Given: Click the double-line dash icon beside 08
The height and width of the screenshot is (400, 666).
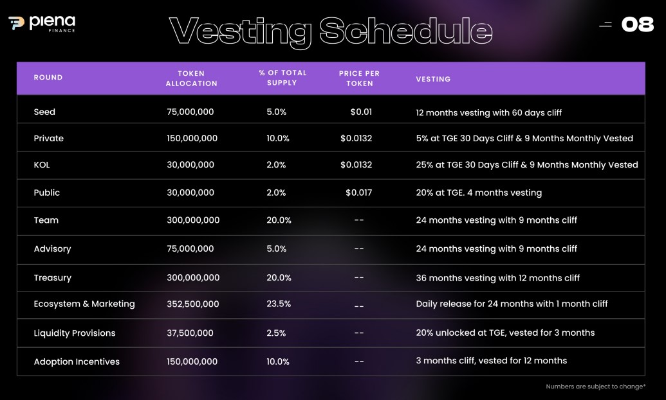Looking at the screenshot, I should (x=606, y=24).
